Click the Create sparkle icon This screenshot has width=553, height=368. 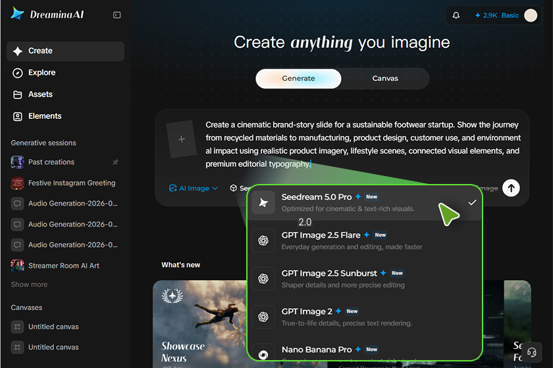tap(18, 51)
